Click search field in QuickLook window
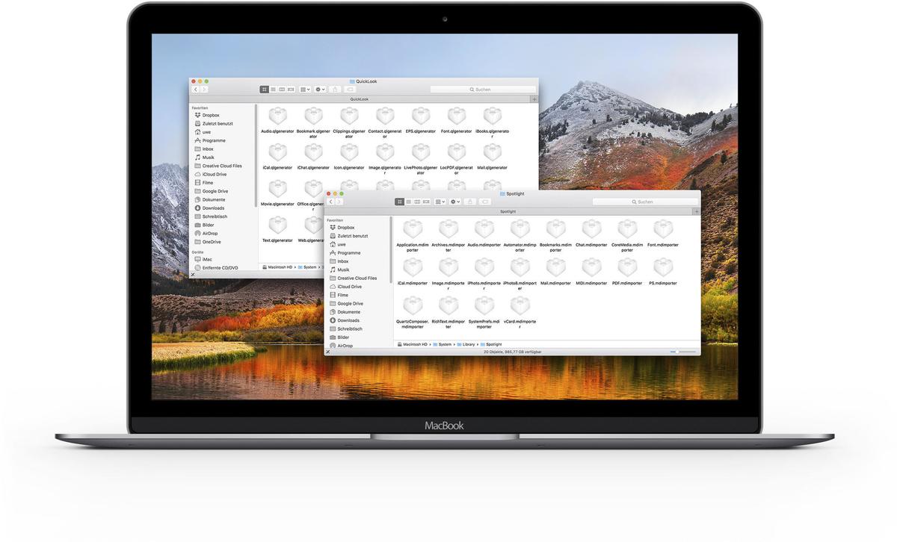897x542 pixels. pyautogui.click(x=483, y=90)
